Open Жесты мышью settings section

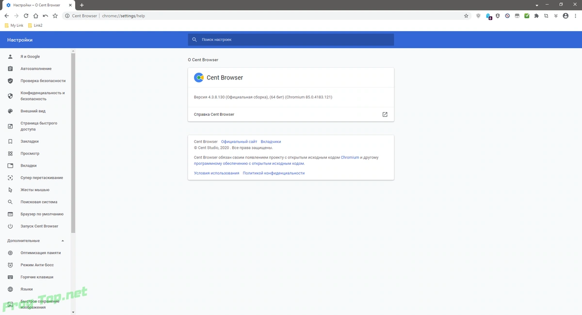(36, 190)
